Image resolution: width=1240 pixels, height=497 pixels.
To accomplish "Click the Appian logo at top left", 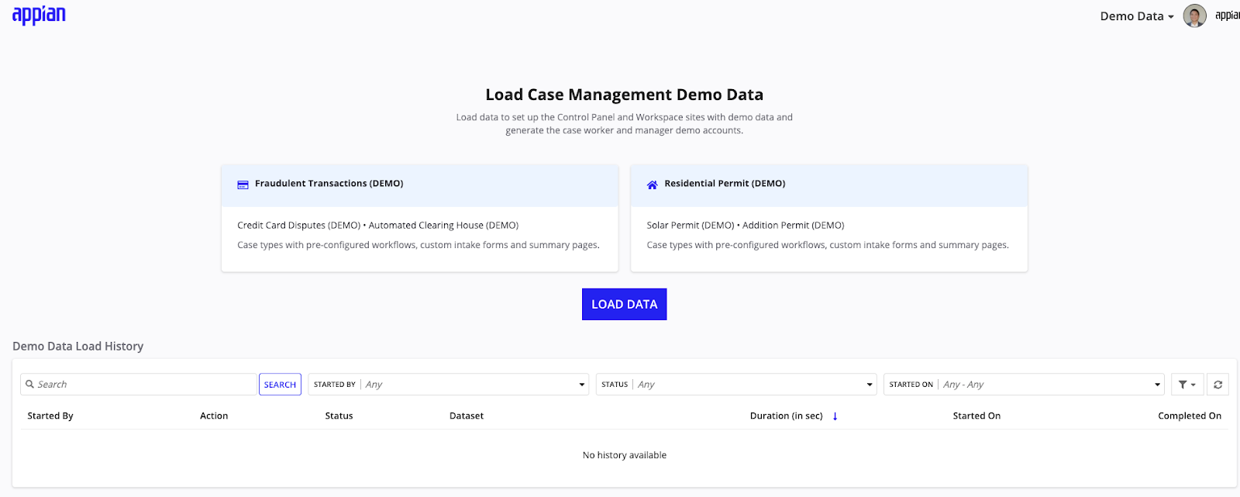I will tap(39, 16).
